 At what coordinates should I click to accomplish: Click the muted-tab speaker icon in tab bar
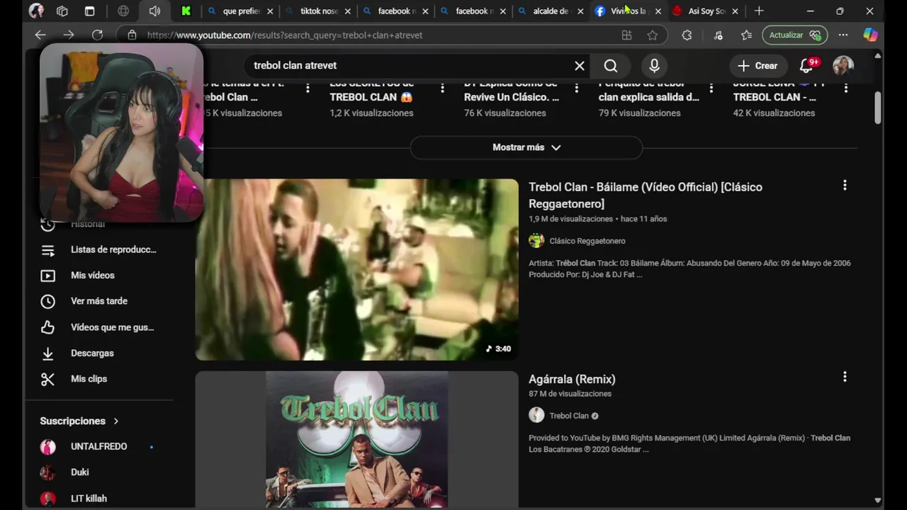click(154, 11)
